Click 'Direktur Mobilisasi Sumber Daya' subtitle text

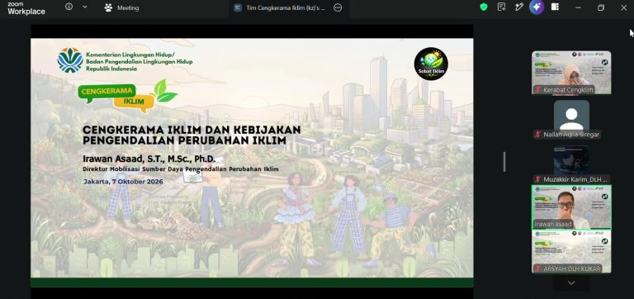coord(132,169)
